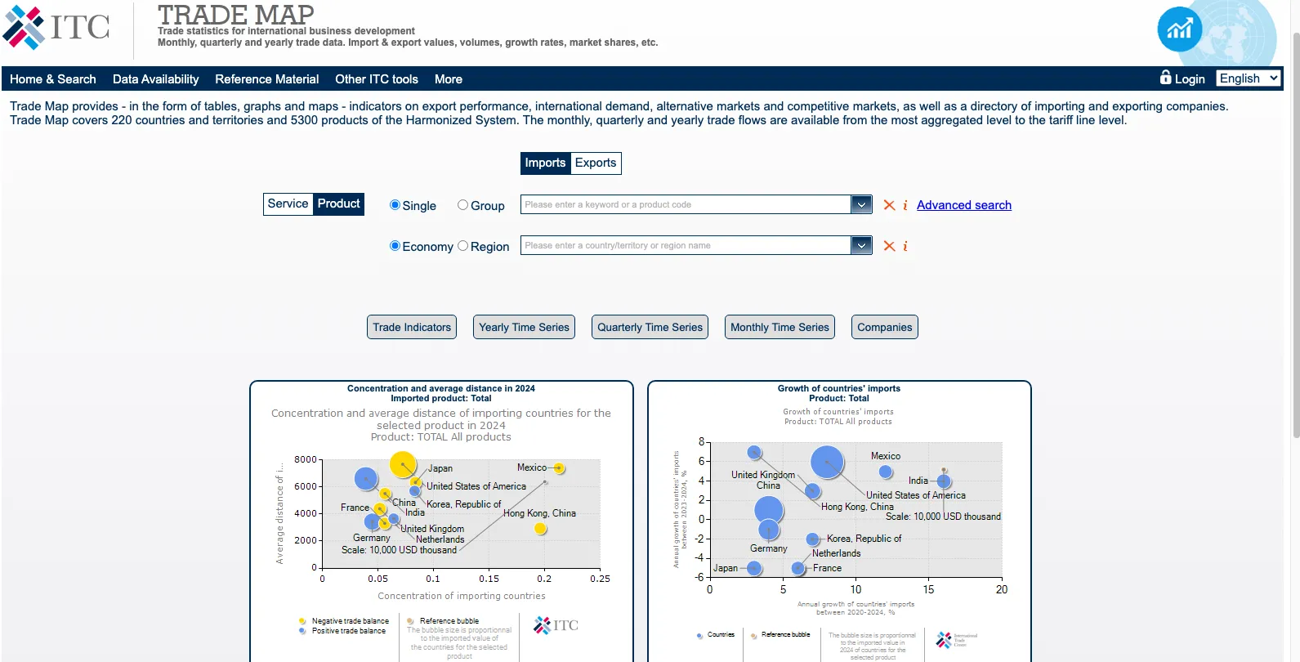1300x662 pixels.
Task: Open the country/territory dropdown arrow
Action: 861,245
